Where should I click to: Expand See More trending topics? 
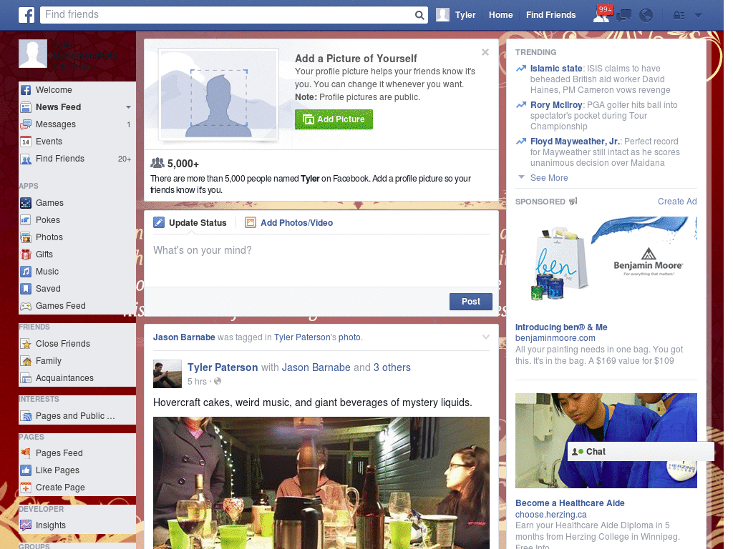coord(549,178)
